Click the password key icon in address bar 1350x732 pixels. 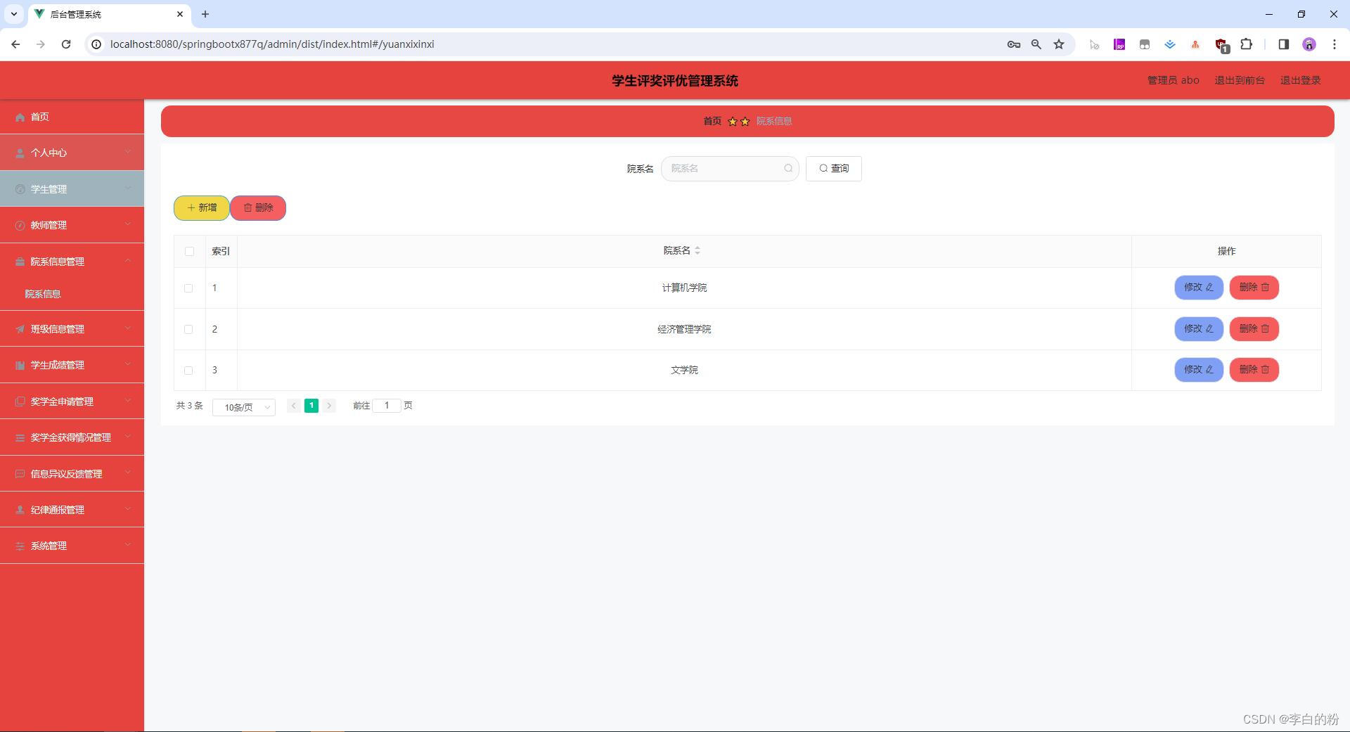click(x=1014, y=44)
